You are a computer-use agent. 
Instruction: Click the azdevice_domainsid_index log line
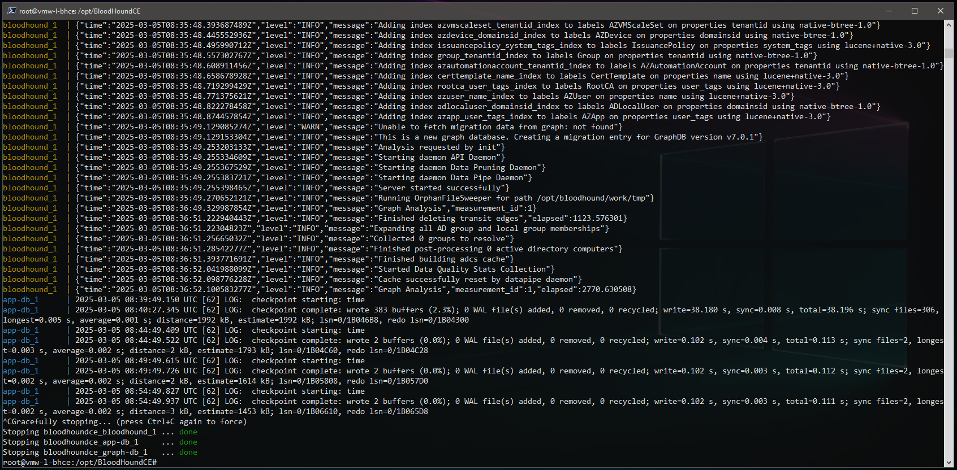(428, 36)
